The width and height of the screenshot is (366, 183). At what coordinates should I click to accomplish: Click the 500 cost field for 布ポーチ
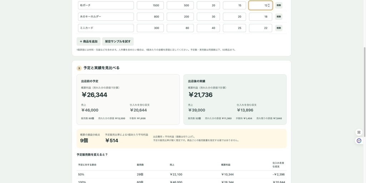click(180, 5)
